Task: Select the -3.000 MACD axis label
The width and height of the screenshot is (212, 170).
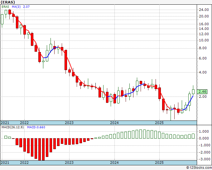Action: click(x=204, y=159)
